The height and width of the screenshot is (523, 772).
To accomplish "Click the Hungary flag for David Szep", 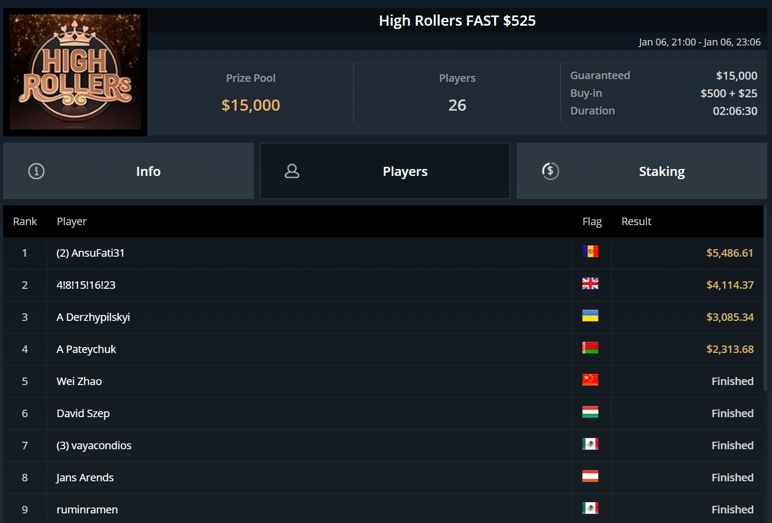I will point(590,412).
